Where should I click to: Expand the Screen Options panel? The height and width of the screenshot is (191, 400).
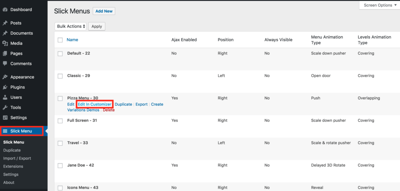pos(379,5)
